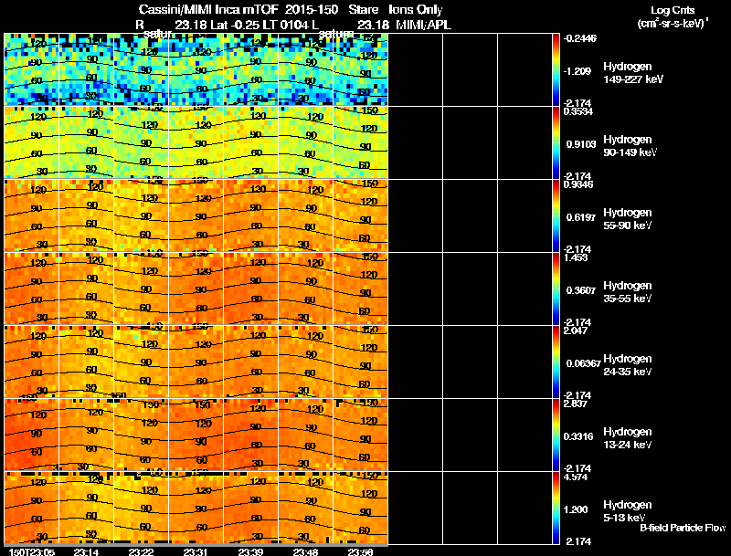Click the '-1.209' color scale midpoint
The width and height of the screenshot is (731, 556).
[x=577, y=71]
